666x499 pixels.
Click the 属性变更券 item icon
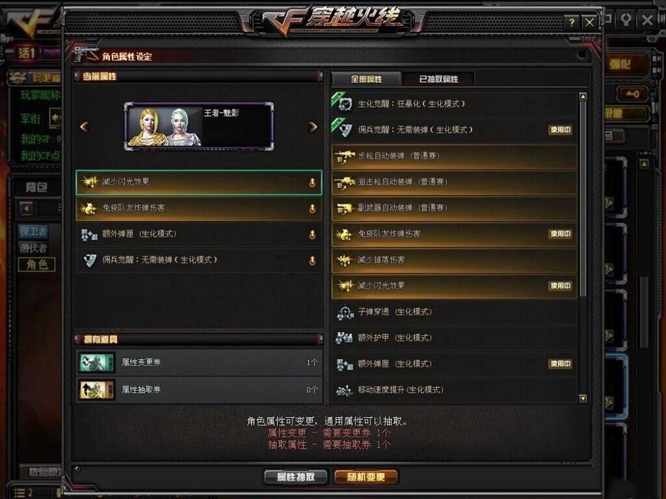[x=97, y=363]
